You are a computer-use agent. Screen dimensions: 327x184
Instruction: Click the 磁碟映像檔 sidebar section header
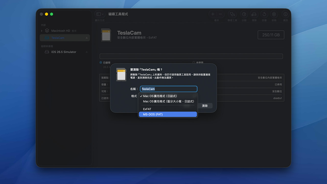[x=47, y=46]
